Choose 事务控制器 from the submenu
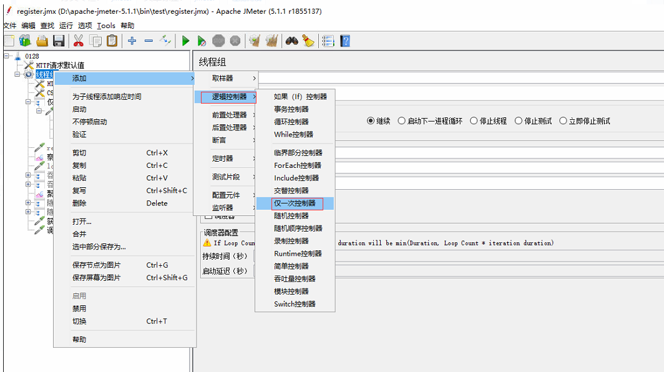 (295, 109)
